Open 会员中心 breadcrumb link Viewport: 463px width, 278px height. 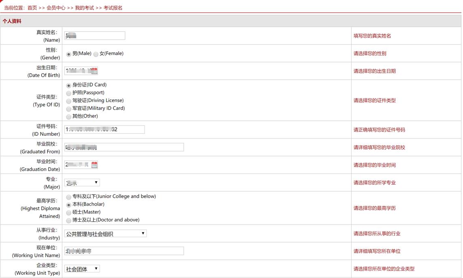(56, 8)
